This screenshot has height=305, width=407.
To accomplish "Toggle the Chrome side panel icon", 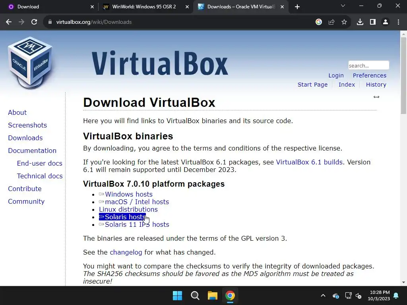I will [373, 22].
